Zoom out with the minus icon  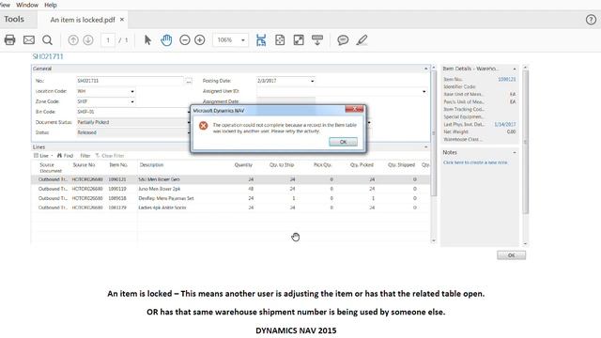[185, 39]
